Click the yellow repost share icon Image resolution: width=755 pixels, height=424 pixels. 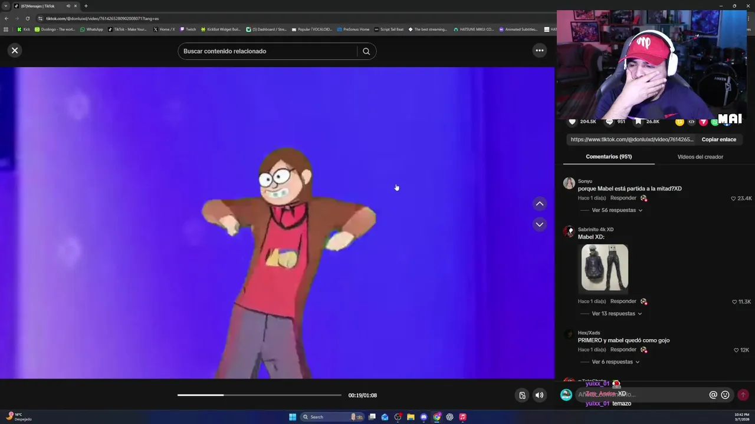pyautogui.click(x=679, y=122)
